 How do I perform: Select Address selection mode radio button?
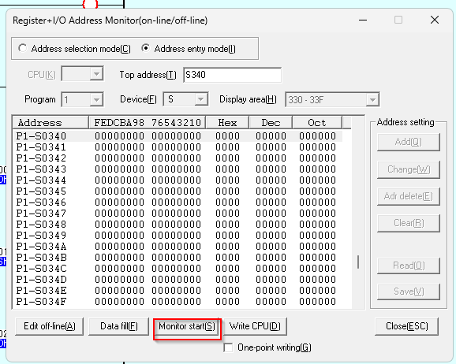pyautogui.click(x=22, y=48)
